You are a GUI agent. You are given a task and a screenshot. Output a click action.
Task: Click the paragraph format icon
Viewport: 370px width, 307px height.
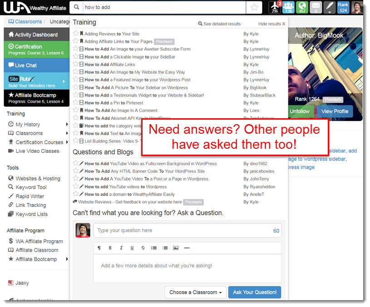(x=99, y=248)
